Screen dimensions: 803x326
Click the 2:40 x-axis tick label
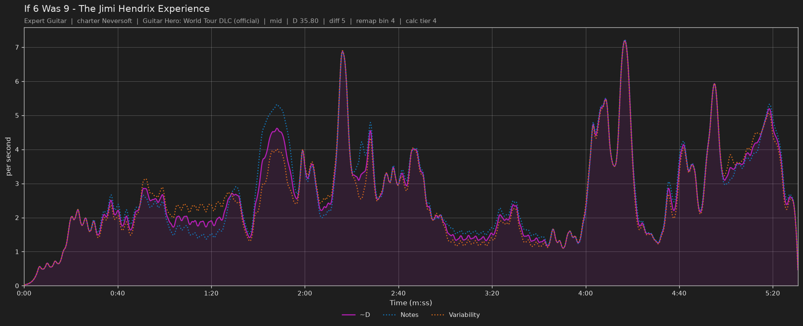click(x=399, y=293)
